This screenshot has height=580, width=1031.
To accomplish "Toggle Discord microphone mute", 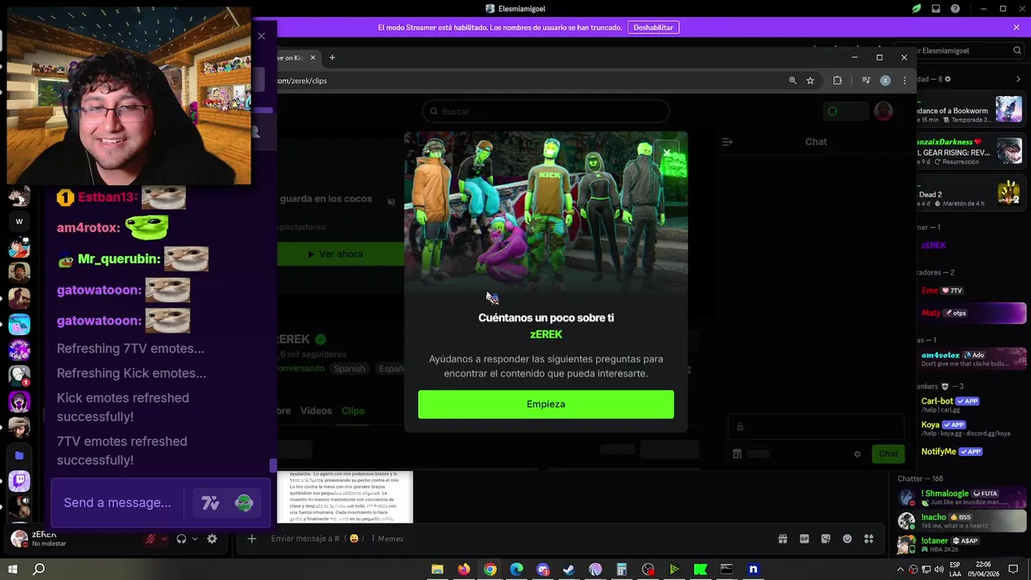I will 150,539.
